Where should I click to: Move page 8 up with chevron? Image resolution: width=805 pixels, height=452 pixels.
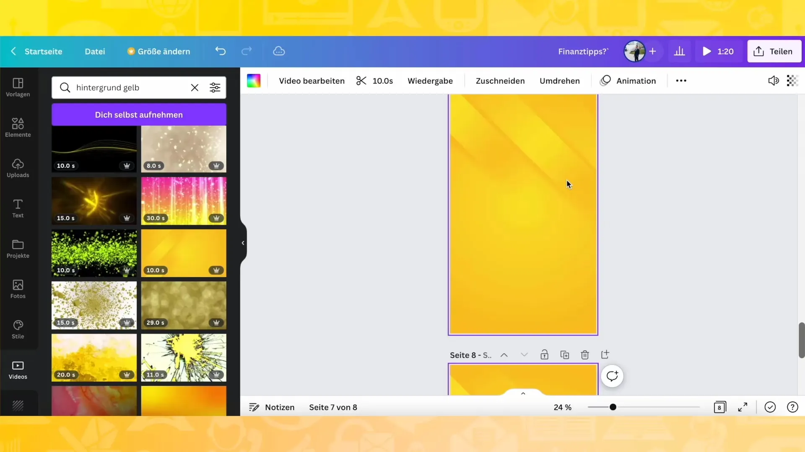pyautogui.click(x=504, y=355)
